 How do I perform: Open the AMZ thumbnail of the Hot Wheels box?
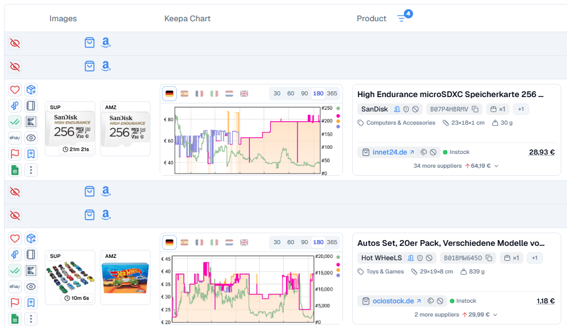coord(125,277)
